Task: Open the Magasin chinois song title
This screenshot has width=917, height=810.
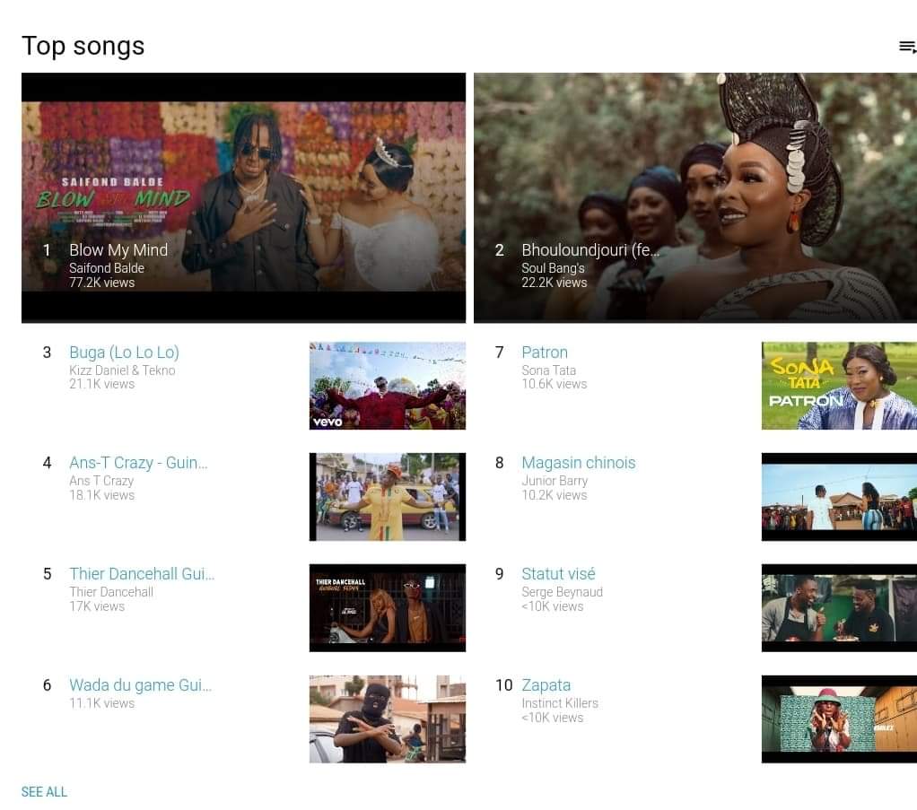Action: coord(579,463)
